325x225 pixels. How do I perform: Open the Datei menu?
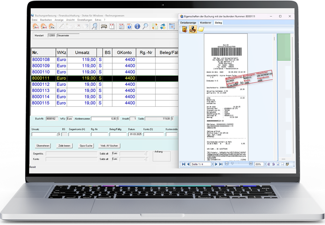point(35,20)
